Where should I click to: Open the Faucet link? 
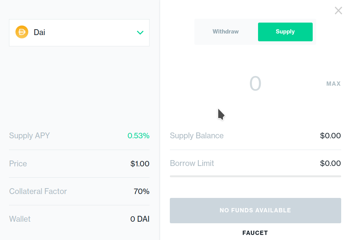(255, 233)
